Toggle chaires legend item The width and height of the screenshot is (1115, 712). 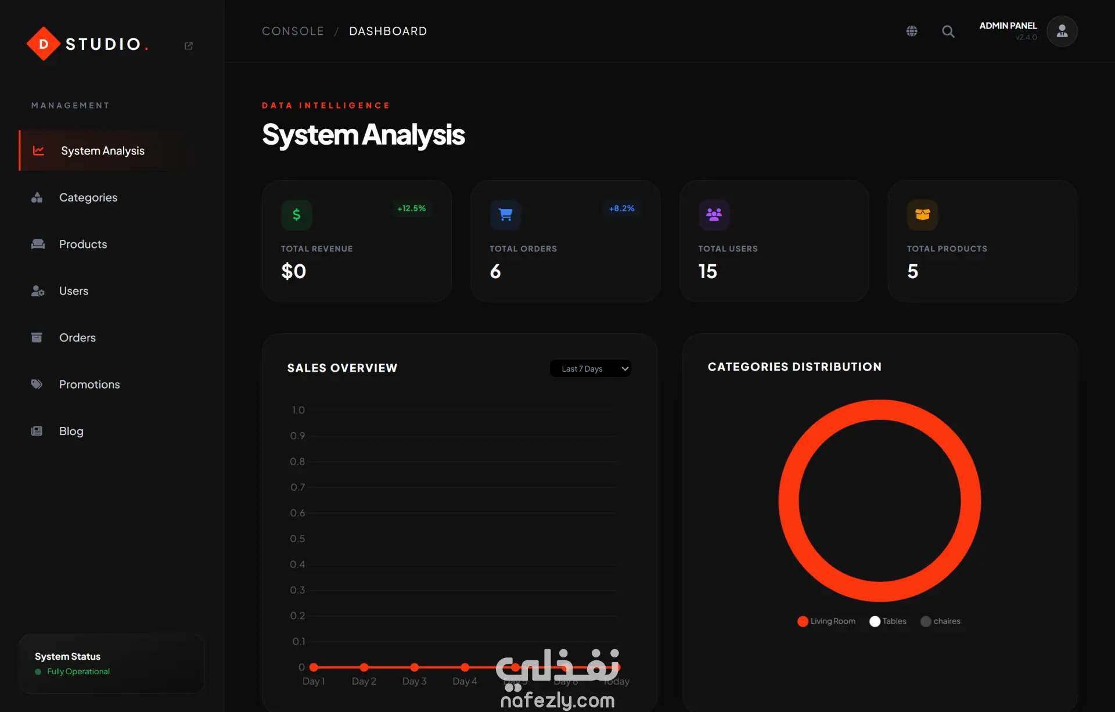click(940, 621)
